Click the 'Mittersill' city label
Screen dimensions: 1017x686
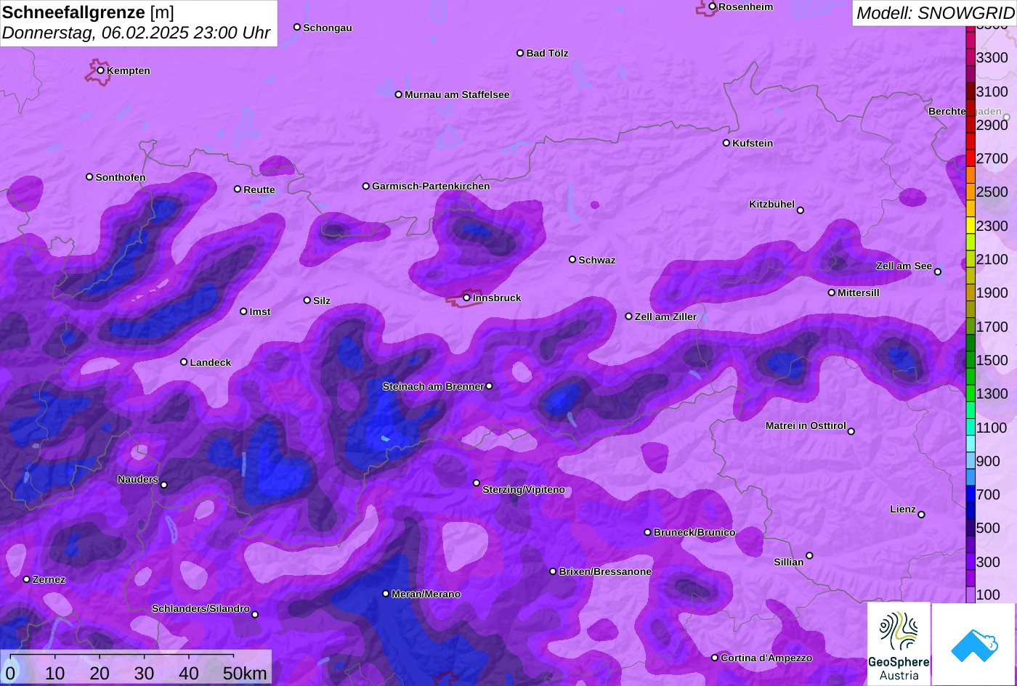[x=859, y=293]
